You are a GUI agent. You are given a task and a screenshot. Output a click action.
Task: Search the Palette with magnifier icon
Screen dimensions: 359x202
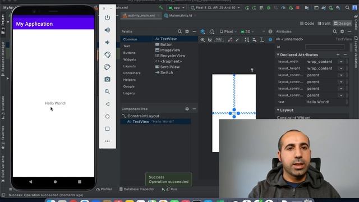[x=179, y=31]
